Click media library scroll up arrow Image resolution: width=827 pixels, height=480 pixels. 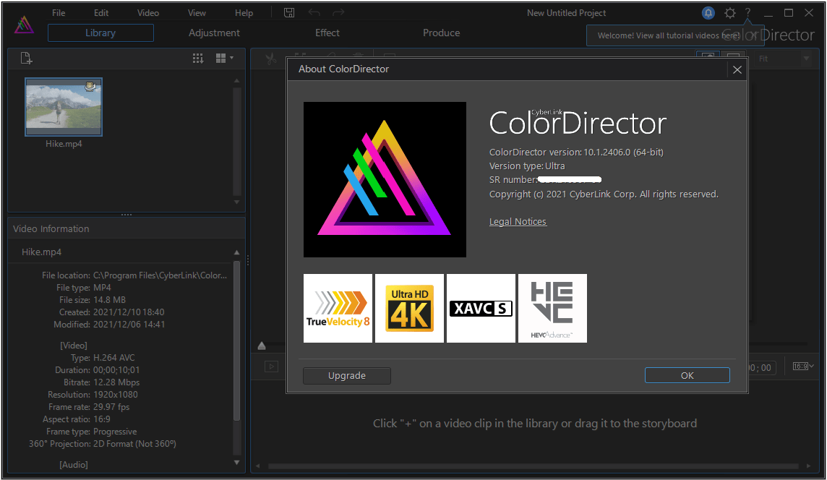(237, 81)
